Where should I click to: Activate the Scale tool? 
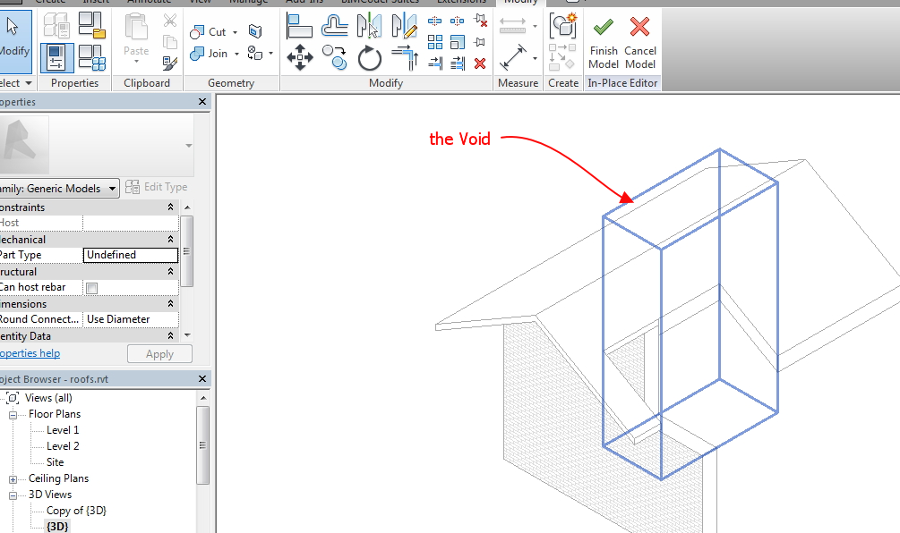click(457, 42)
